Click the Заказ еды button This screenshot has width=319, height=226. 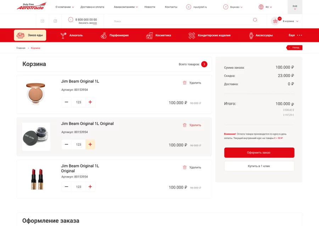point(30,35)
